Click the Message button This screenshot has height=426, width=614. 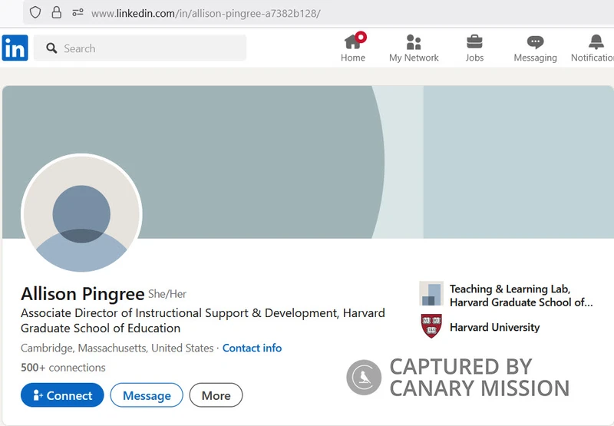click(x=147, y=395)
